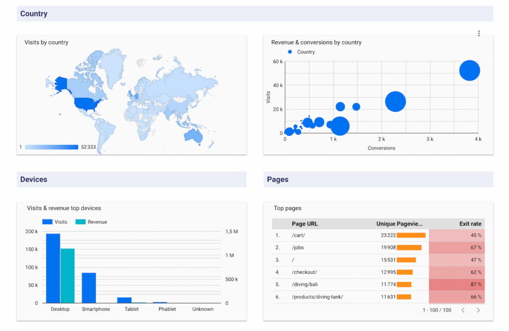Click the pagination label 1 - 100 / 100
Screen dimensions: 509x331
click(436, 310)
